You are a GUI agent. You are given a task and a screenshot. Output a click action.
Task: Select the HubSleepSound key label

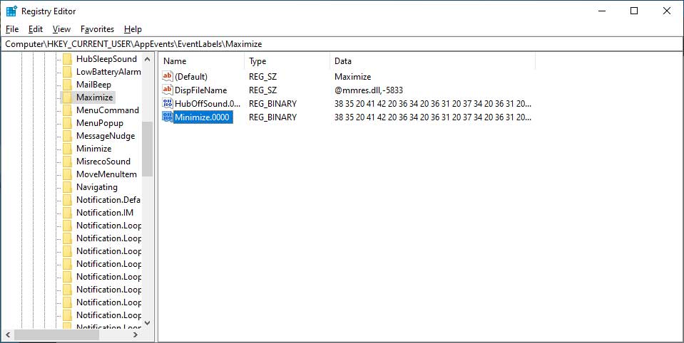point(106,59)
